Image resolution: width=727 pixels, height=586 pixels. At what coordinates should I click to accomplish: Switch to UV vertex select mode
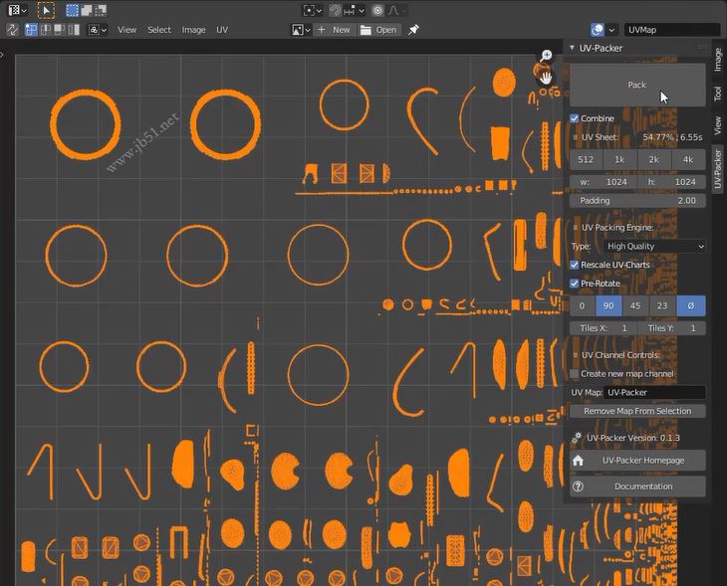pos(31,30)
